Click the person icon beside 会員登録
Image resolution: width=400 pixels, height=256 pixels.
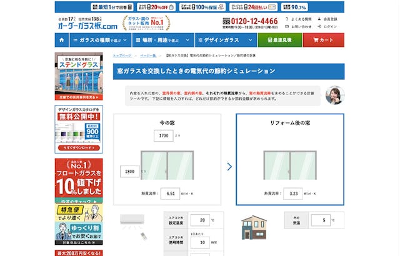pyautogui.click(x=319, y=19)
